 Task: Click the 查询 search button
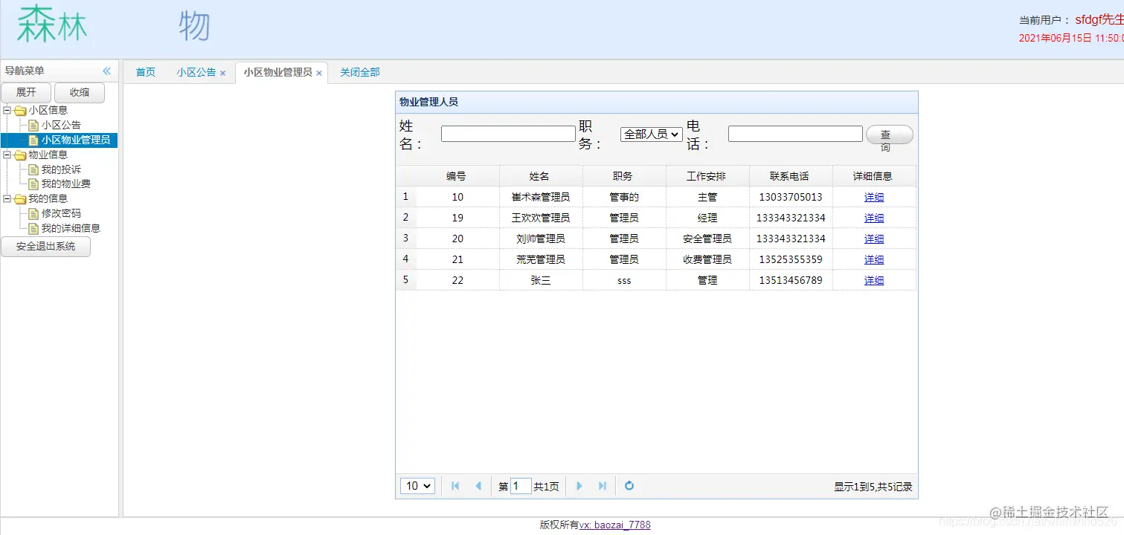point(889,134)
